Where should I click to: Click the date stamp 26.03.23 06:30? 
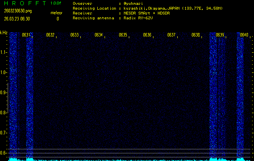click(17, 19)
